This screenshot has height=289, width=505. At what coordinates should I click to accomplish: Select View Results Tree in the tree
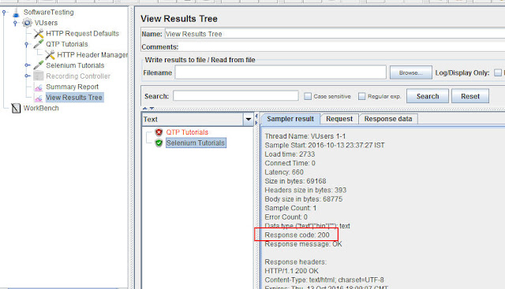[x=74, y=98]
